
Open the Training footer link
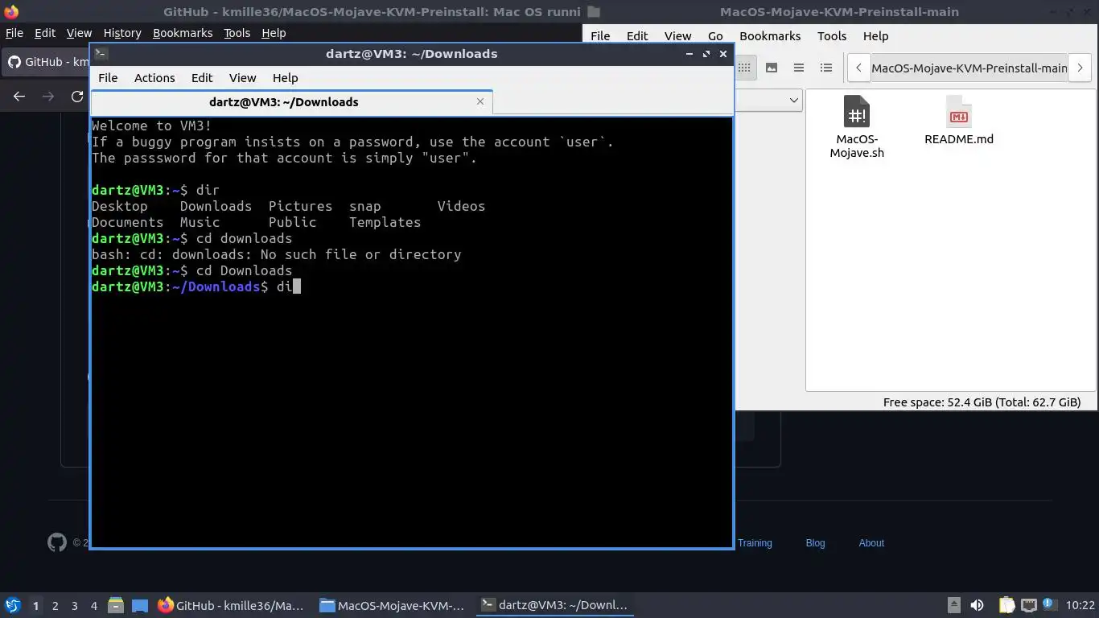pyautogui.click(x=755, y=543)
